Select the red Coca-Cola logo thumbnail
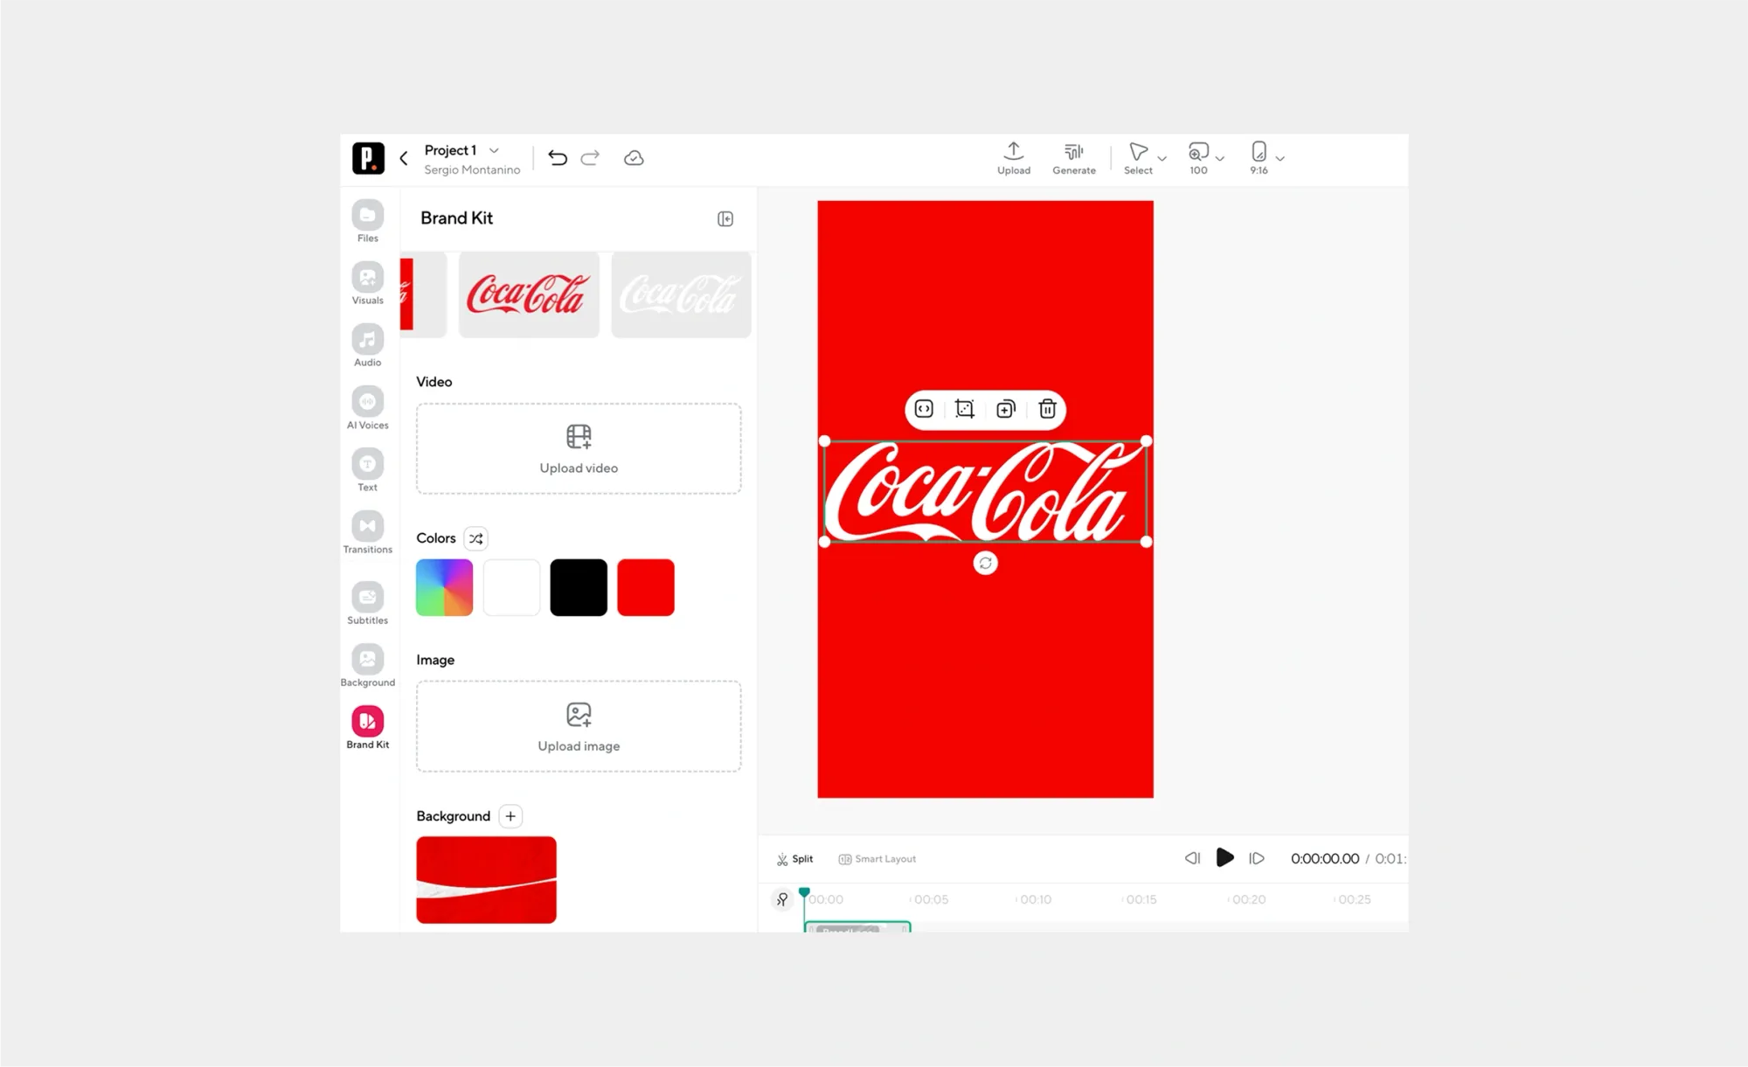 point(529,294)
